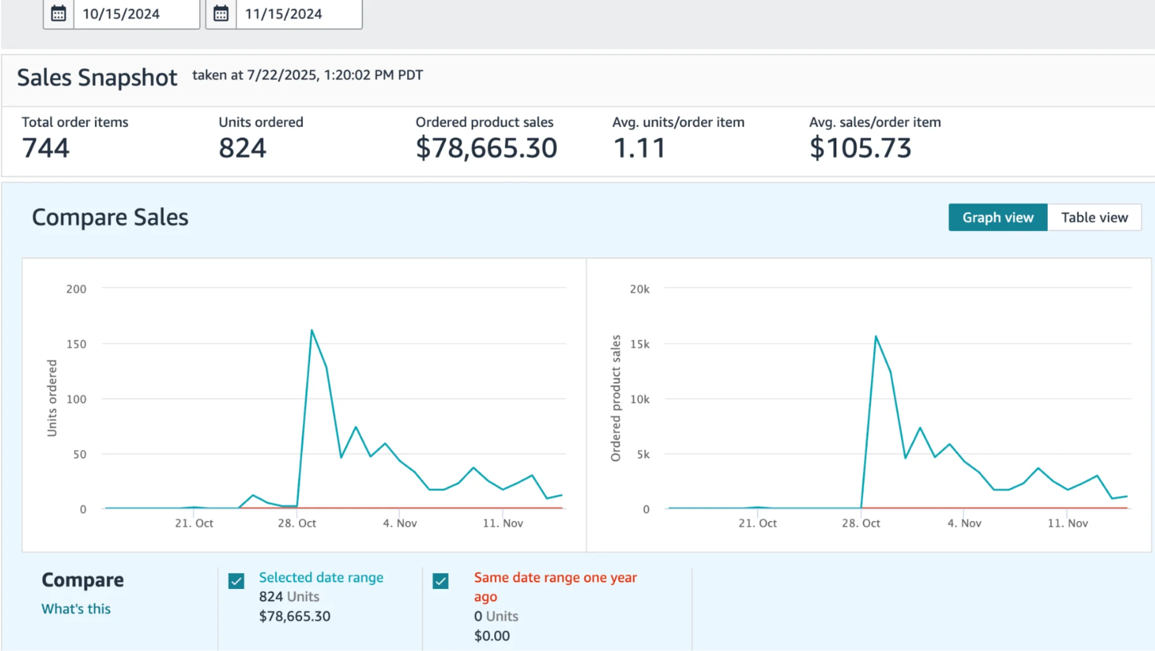Click the units ordered peak on chart
The height and width of the screenshot is (651, 1155).
coord(312,331)
